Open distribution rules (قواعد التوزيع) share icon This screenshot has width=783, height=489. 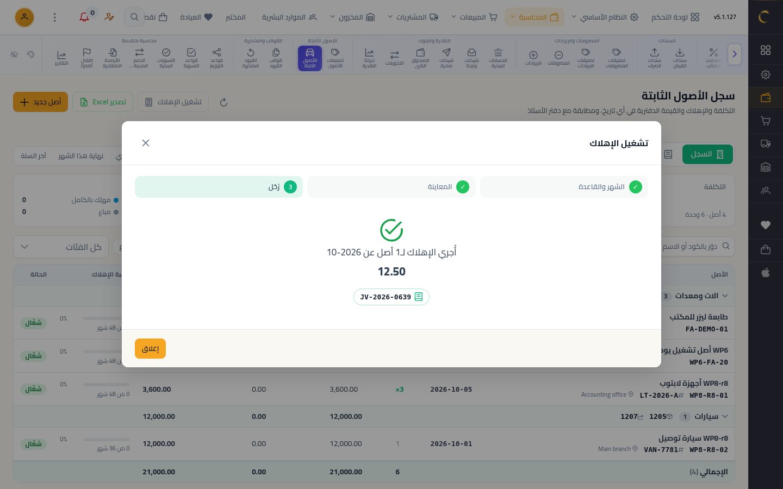coord(216,58)
